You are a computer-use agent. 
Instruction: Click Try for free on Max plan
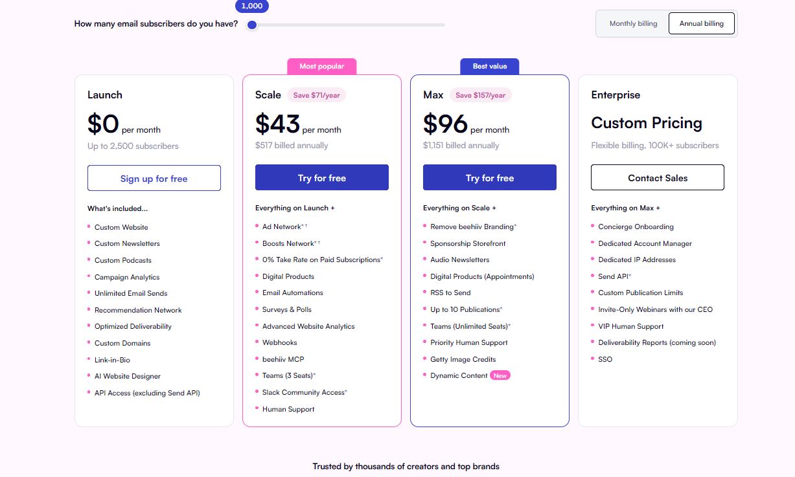coord(490,178)
